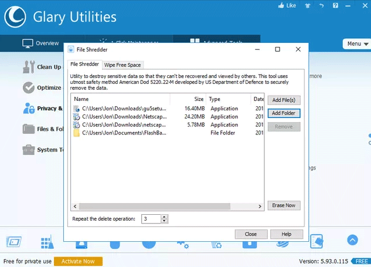Click the File Shredder dialog title icon

(x=71, y=49)
